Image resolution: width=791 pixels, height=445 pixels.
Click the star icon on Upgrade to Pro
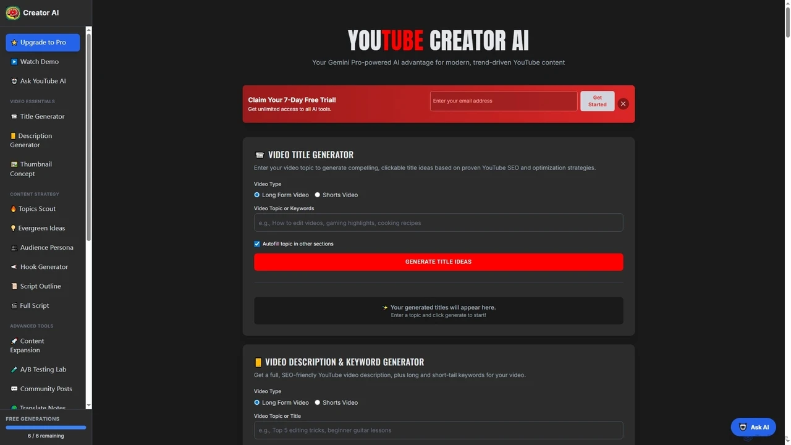(14, 43)
